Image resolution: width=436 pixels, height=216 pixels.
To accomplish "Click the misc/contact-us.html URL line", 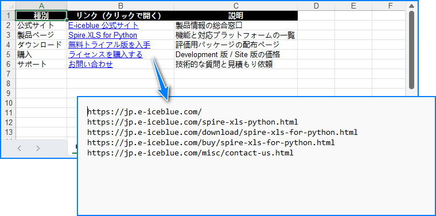I will pyautogui.click(x=190, y=153).
